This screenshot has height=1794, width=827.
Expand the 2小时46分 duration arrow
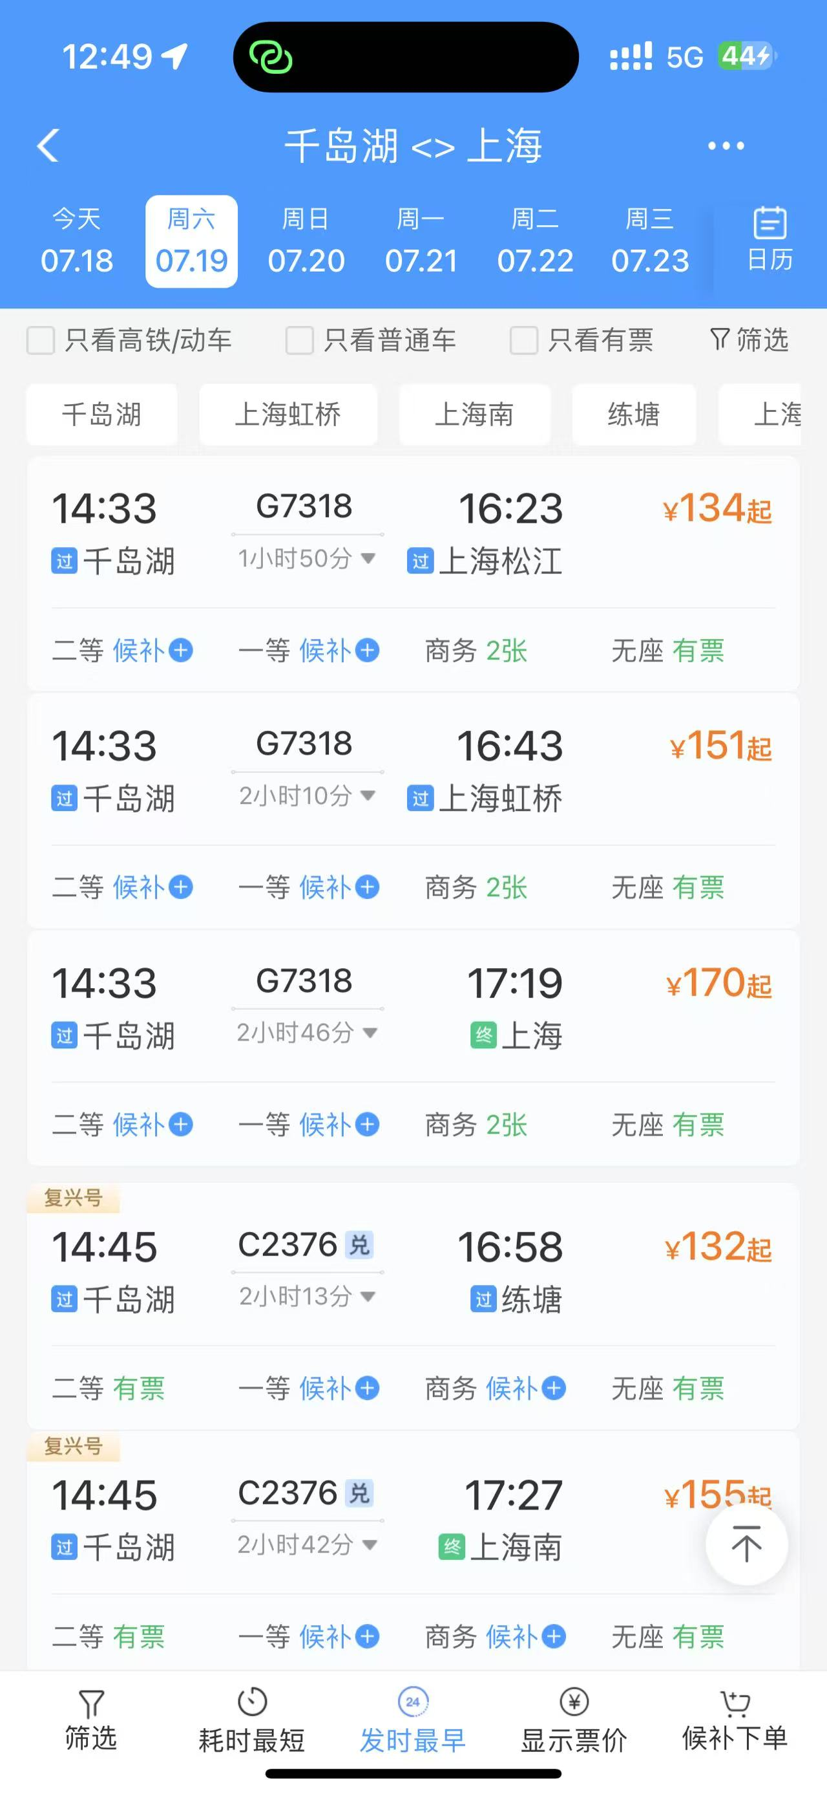370,1032
